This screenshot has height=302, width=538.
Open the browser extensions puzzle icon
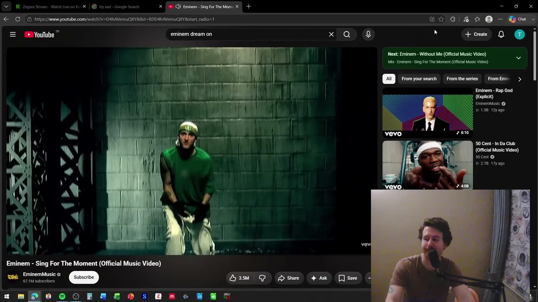(x=453, y=19)
